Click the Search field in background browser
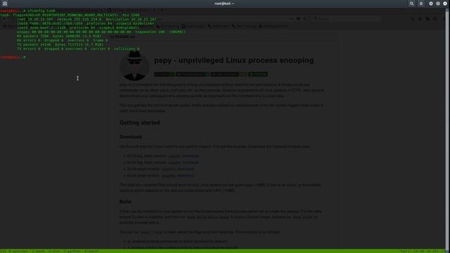This screenshot has height=253, width=450. click(x=347, y=19)
